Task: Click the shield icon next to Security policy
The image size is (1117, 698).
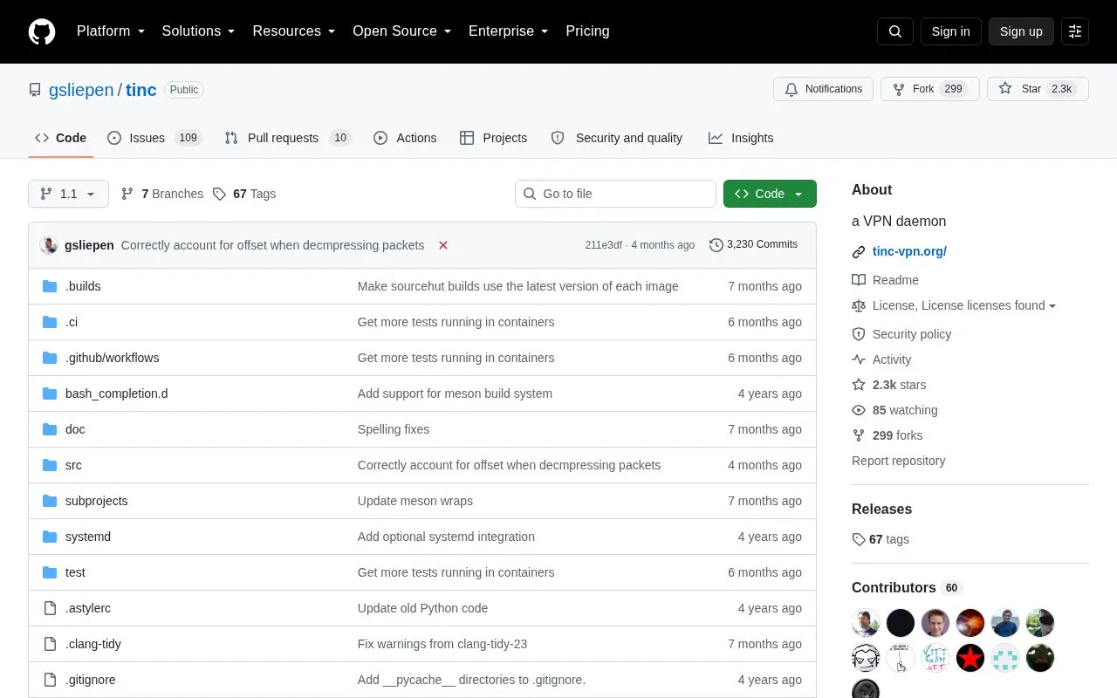Action: coord(859,334)
